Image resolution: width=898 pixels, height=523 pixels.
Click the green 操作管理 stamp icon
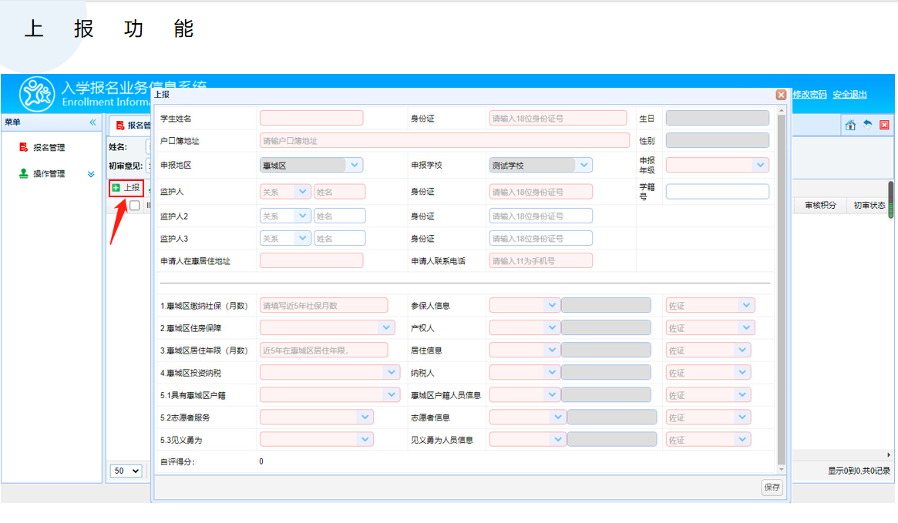(23, 174)
